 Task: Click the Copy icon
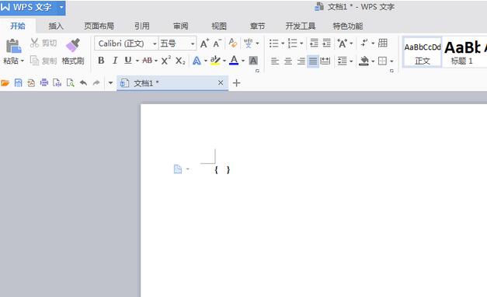(34, 61)
